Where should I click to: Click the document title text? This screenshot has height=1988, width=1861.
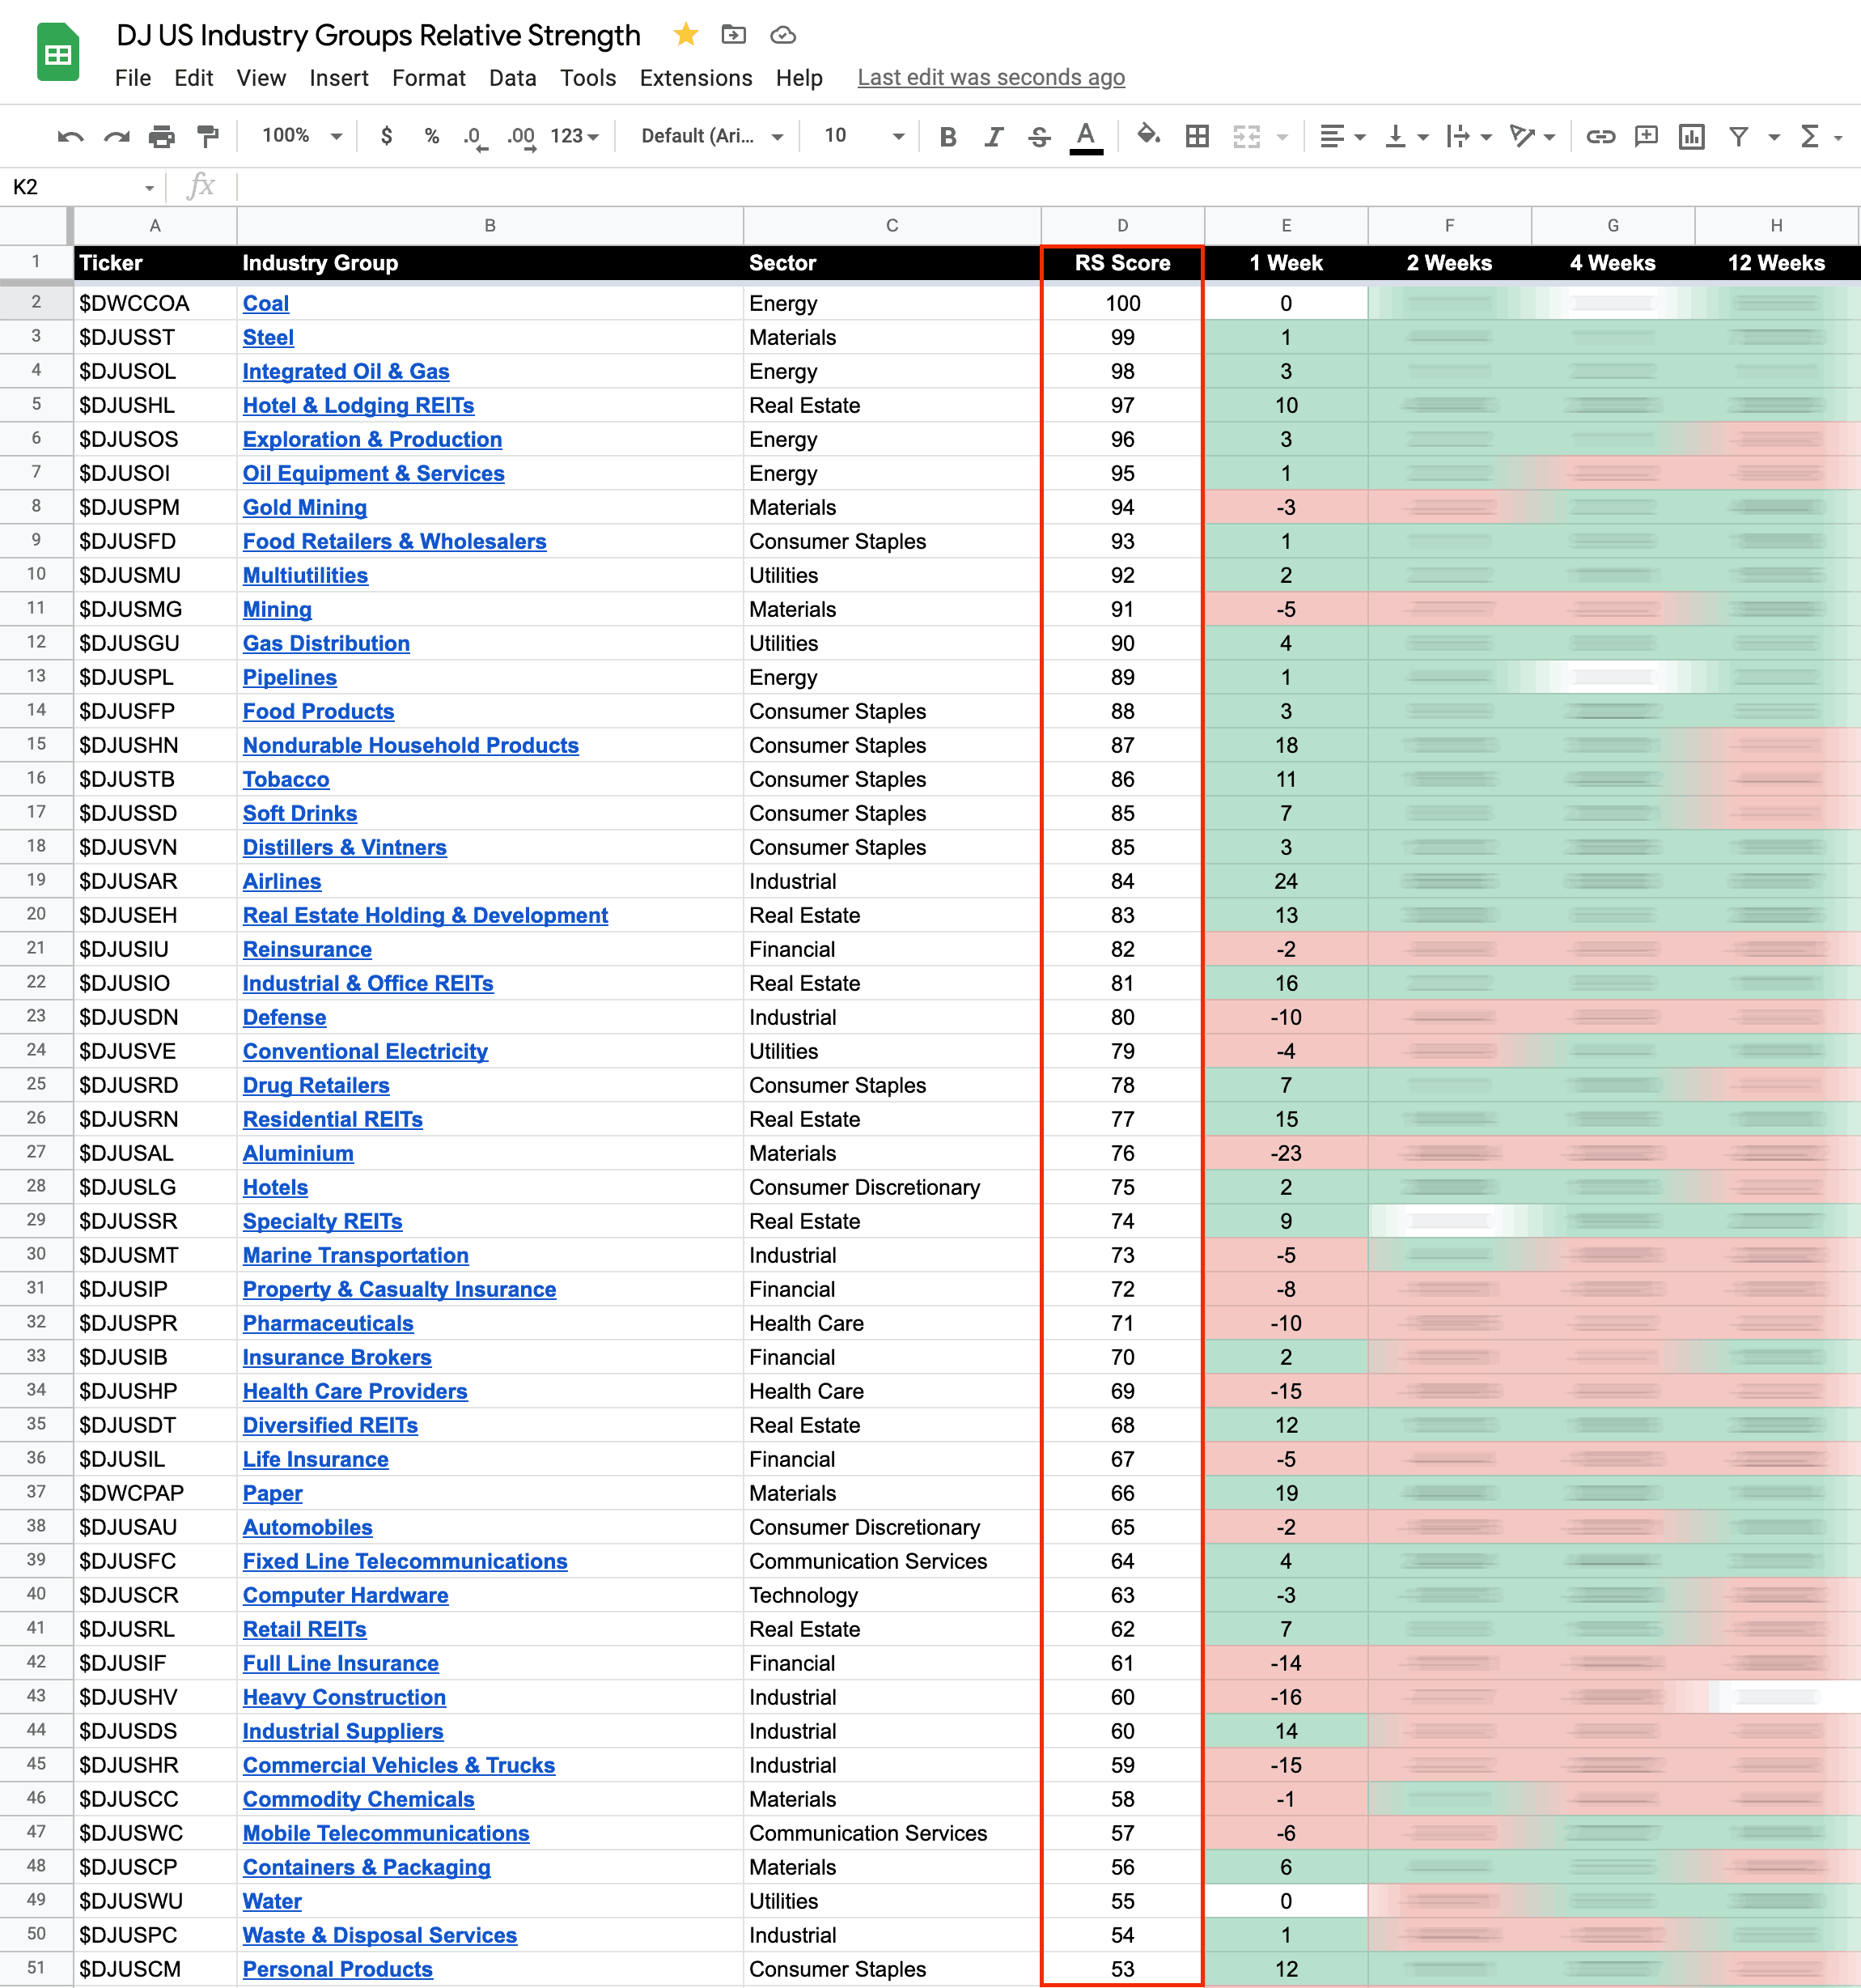pyautogui.click(x=378, y=35)
